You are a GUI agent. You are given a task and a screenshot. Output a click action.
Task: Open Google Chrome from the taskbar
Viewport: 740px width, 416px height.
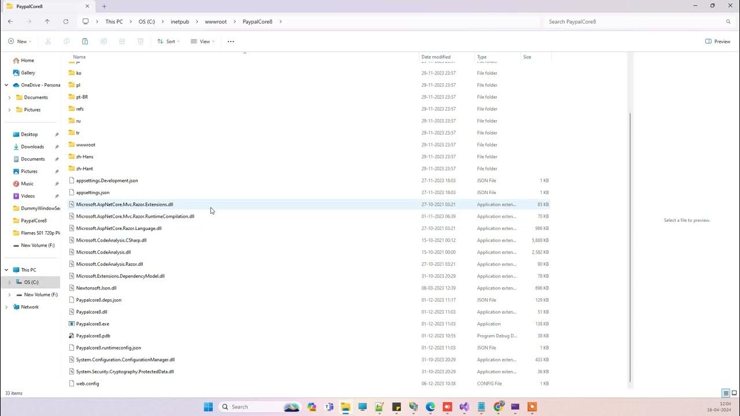pyautogui.click(x=499, y=407)
